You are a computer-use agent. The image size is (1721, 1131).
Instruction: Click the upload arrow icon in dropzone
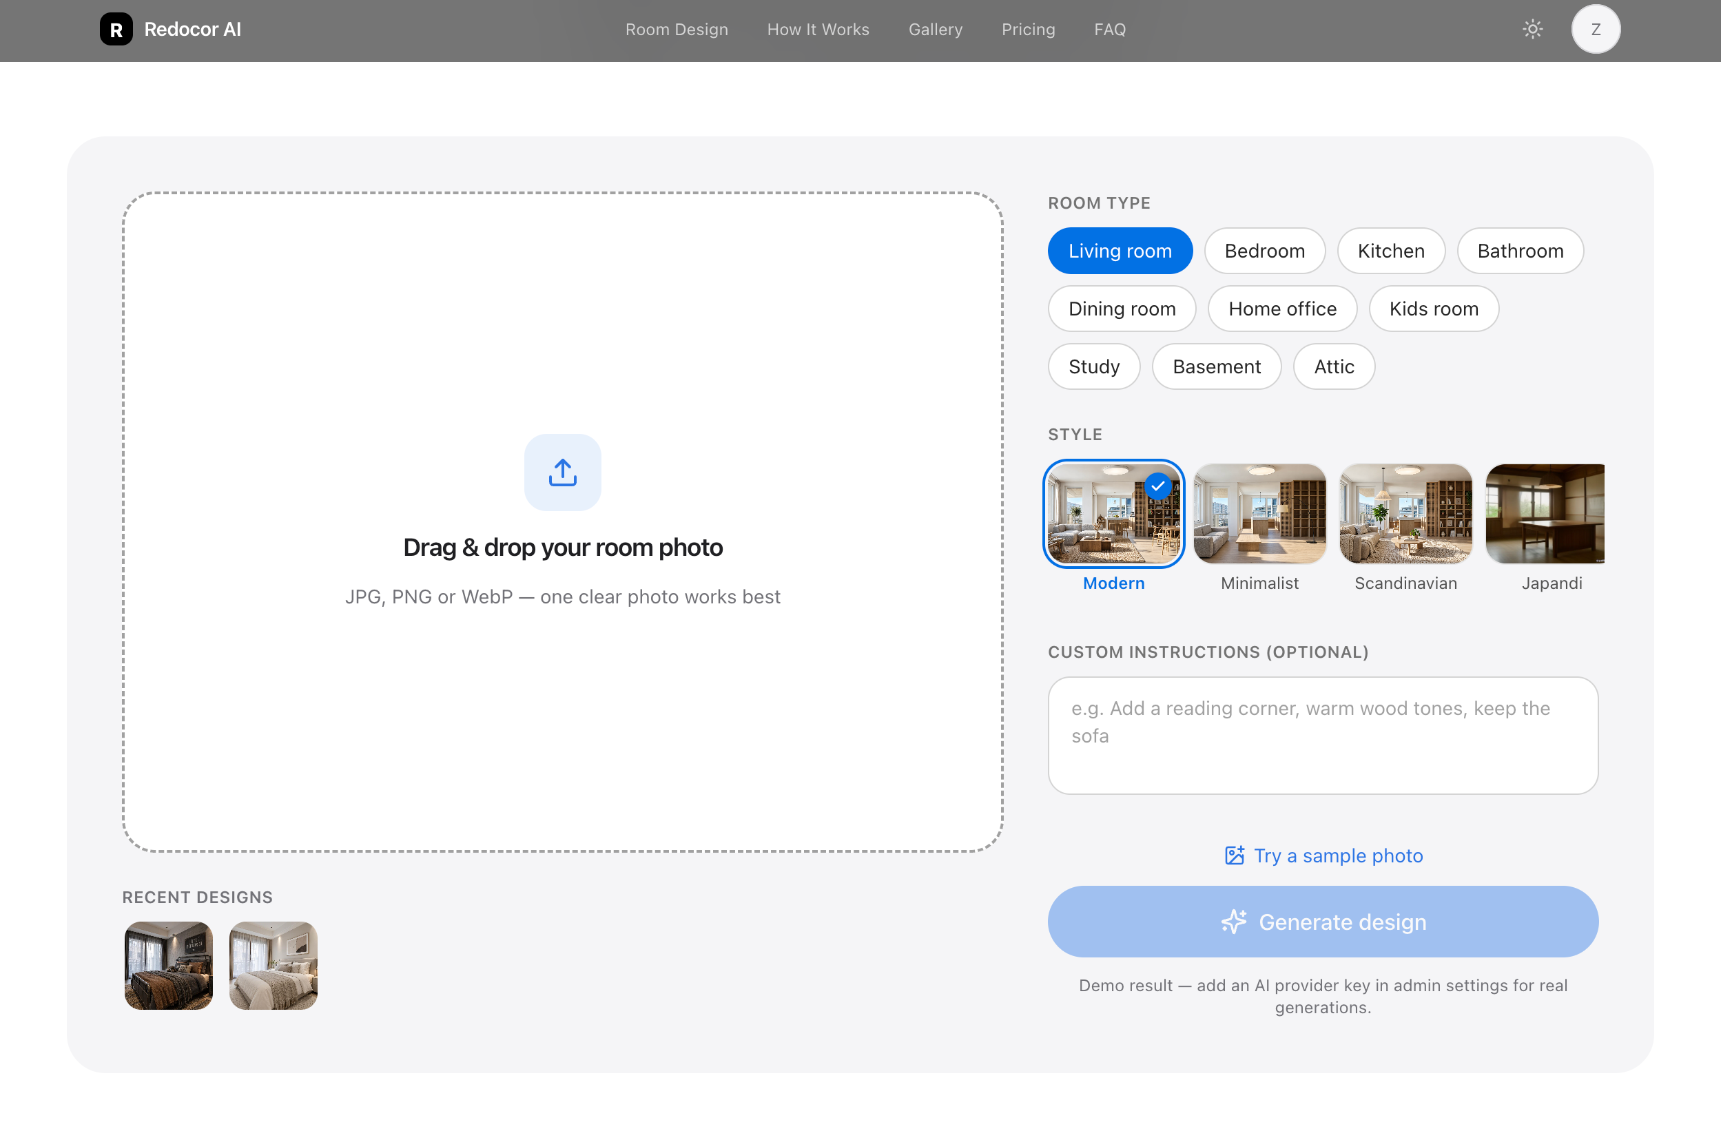tap(563, 473)
